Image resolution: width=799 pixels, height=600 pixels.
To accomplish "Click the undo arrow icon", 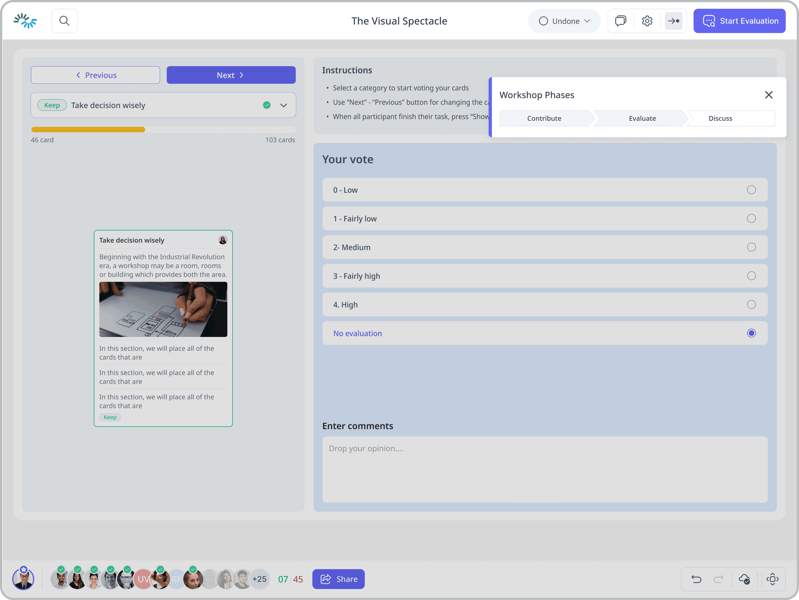I will pos(696,579).
